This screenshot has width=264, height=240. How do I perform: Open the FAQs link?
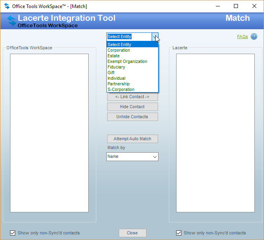point(242,36)
